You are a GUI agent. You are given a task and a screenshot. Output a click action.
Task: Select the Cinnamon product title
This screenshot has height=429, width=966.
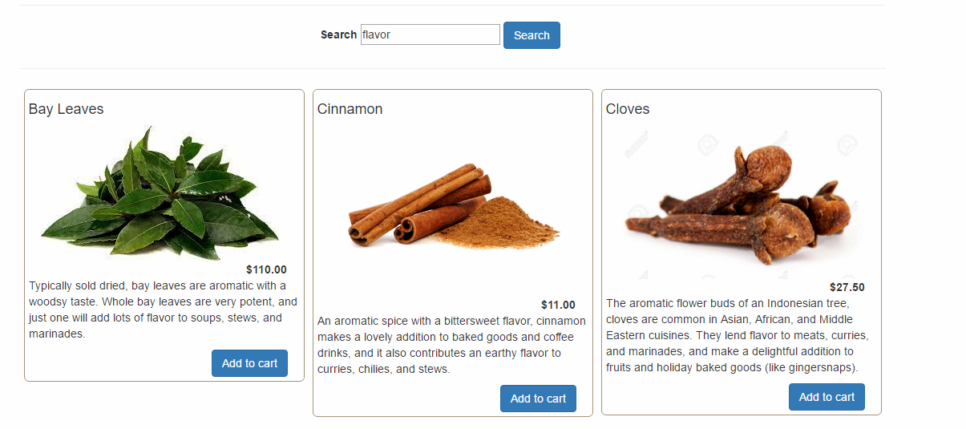pyautogui.click(x=350, y=109)
